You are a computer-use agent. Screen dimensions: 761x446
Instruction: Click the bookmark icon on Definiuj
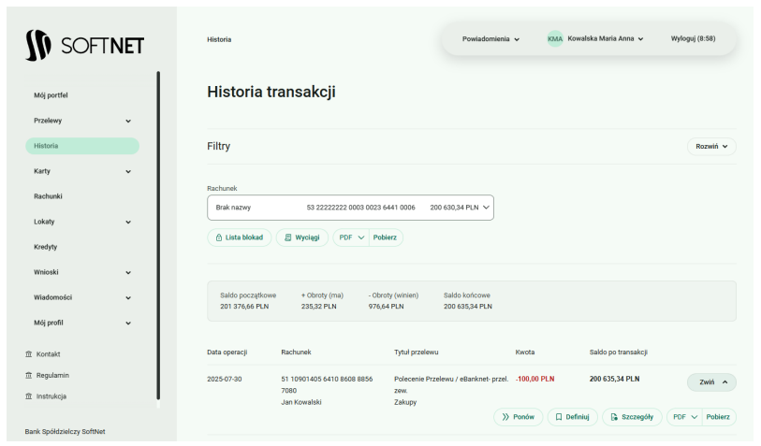[x=559, y=417]
